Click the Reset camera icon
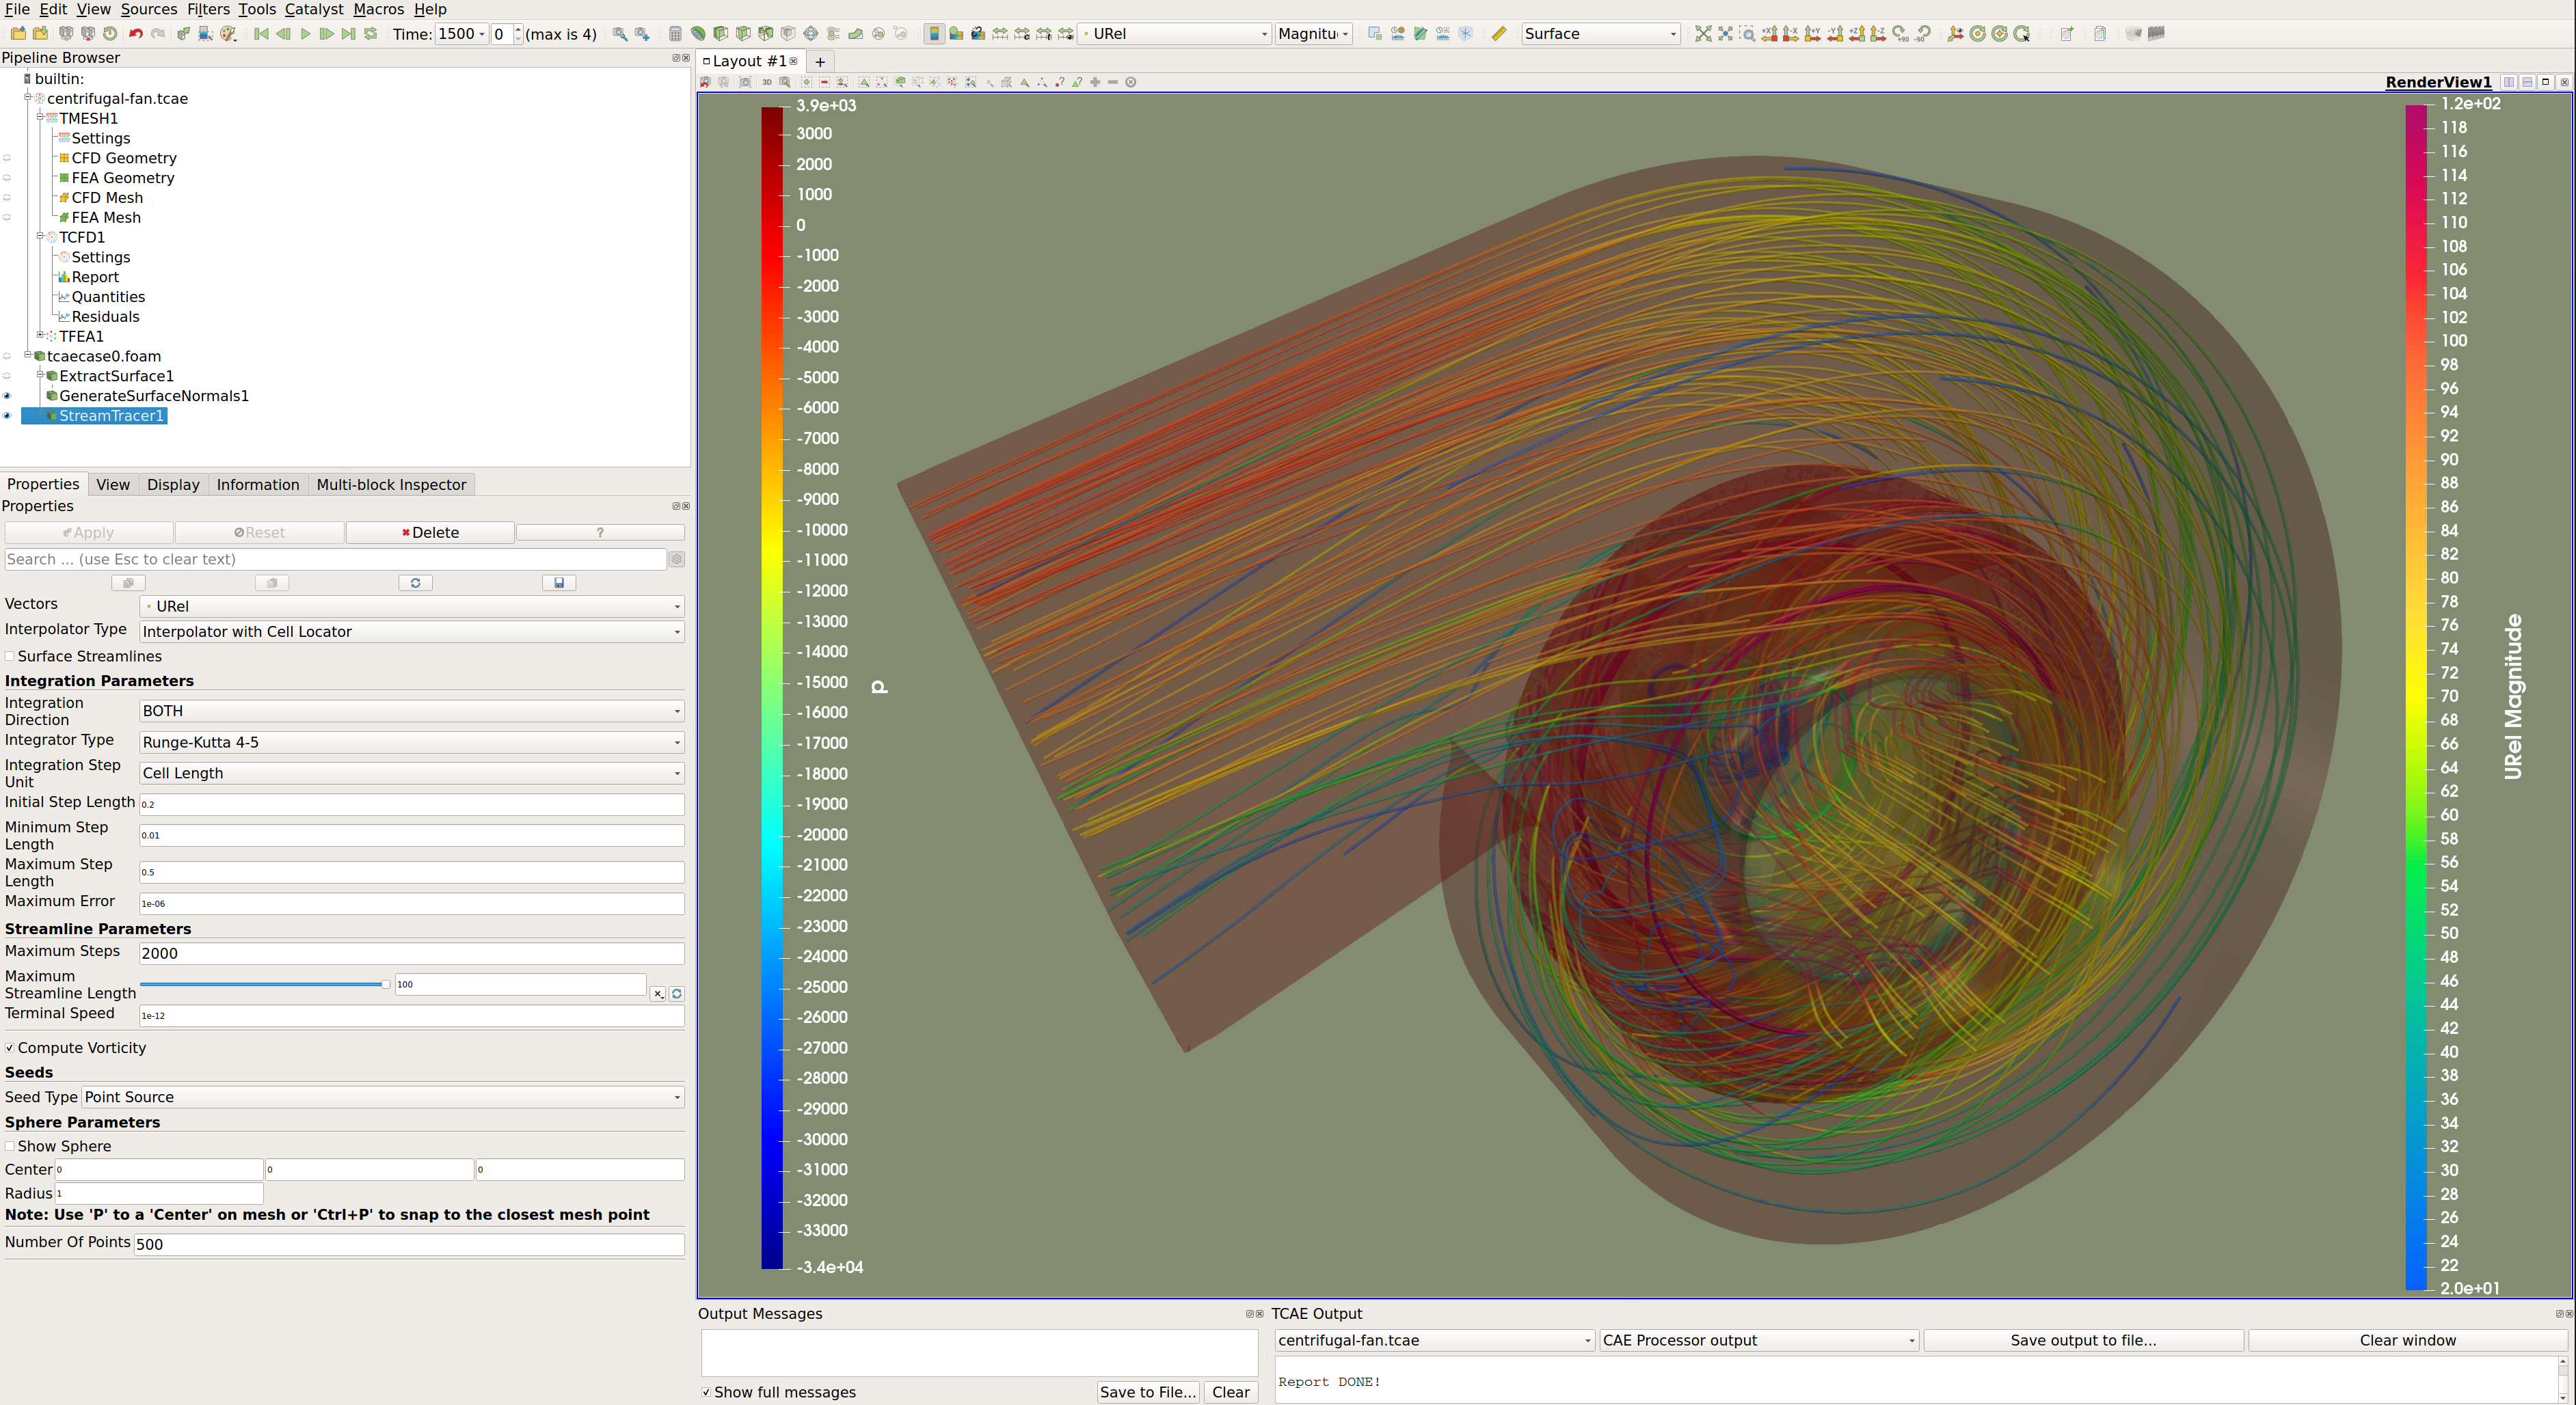 [x=1703, y=34]
